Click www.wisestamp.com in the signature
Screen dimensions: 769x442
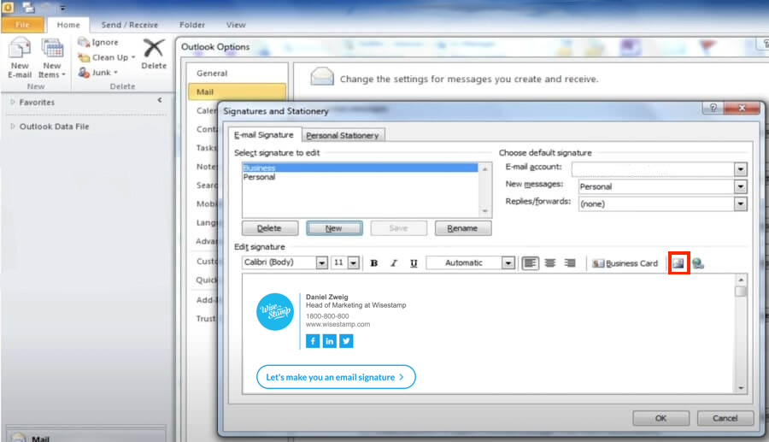(338, 324)
